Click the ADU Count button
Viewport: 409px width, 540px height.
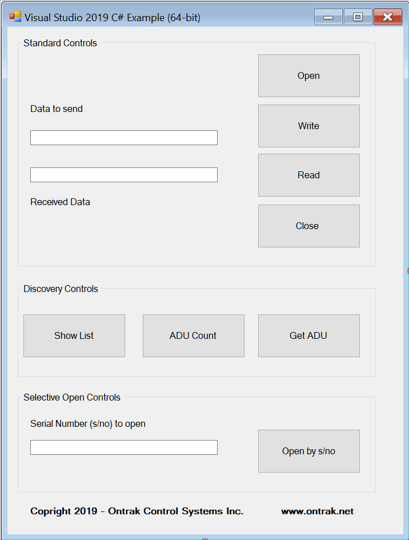coord(193,335)
